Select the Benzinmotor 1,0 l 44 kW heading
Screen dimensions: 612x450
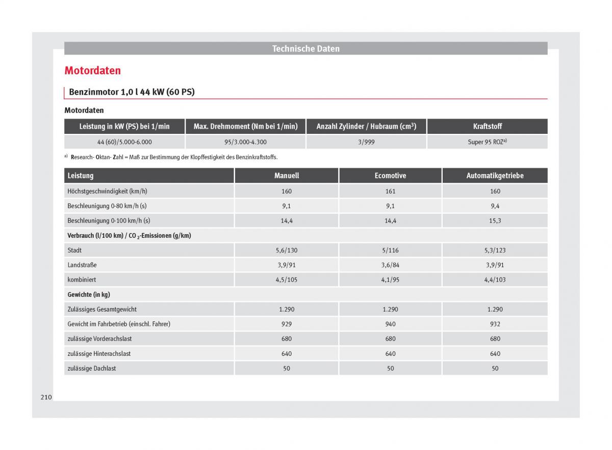(132, 92)
